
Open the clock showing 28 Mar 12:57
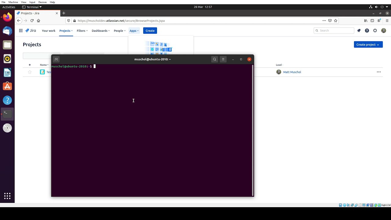tap(203, 7)
